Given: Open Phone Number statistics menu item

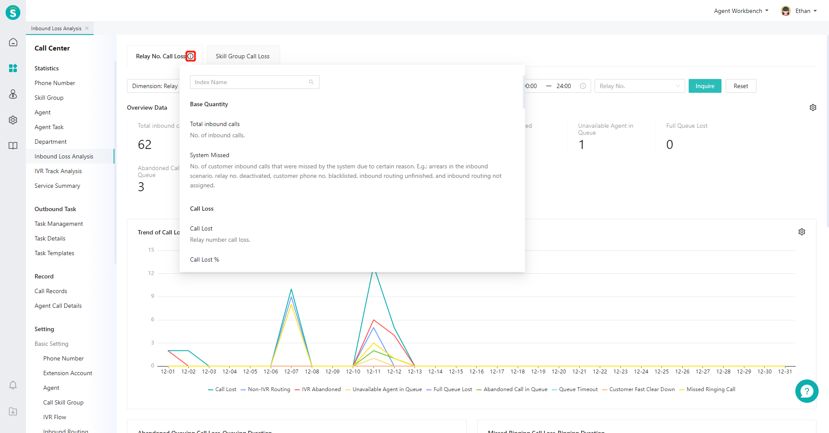Looking at the screenshot, I should 55,83.
